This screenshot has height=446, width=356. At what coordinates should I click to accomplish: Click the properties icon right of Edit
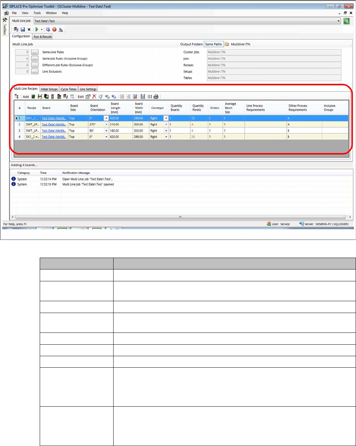88,96
